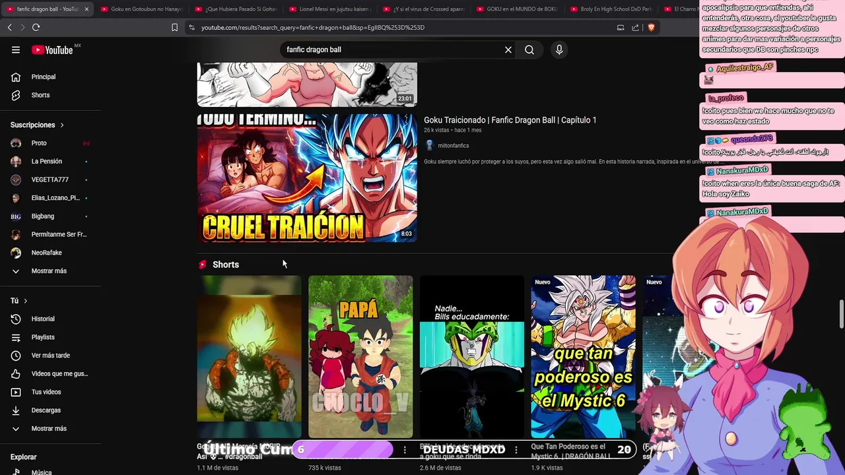Open Que Tan Poderoso es el Mystic 6 title
845x475 pixels.
pos(569,451)
